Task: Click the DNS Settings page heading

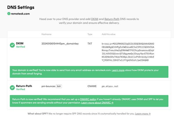Action: (21, 7)
